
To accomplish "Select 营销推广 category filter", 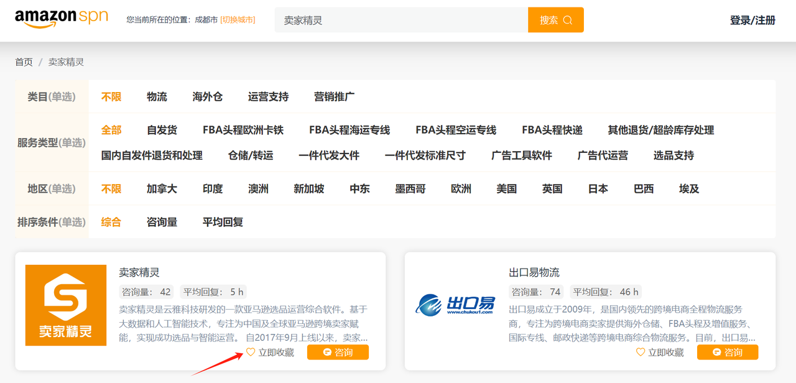I will point(335,97).
